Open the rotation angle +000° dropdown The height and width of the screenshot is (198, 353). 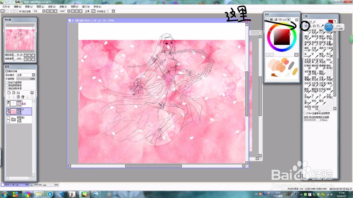[69, 11]
